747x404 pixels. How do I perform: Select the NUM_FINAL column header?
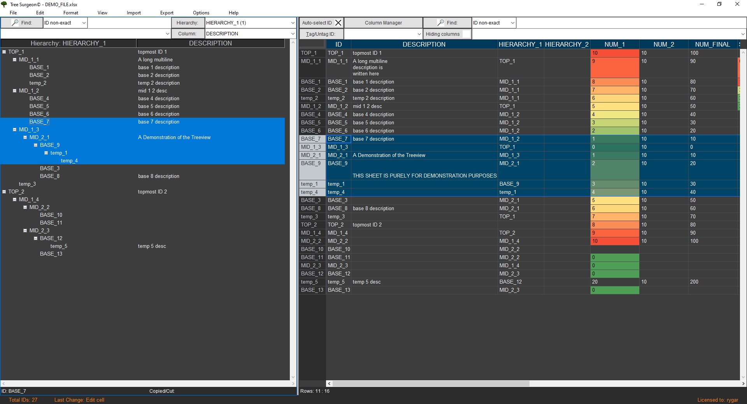click(x=712, y=44)
